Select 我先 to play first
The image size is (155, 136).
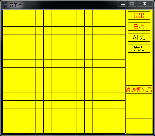click(x=139, y=48)
